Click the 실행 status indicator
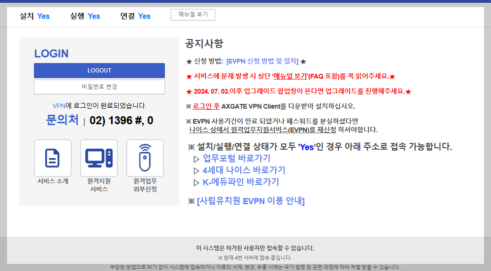 (77, 16)
